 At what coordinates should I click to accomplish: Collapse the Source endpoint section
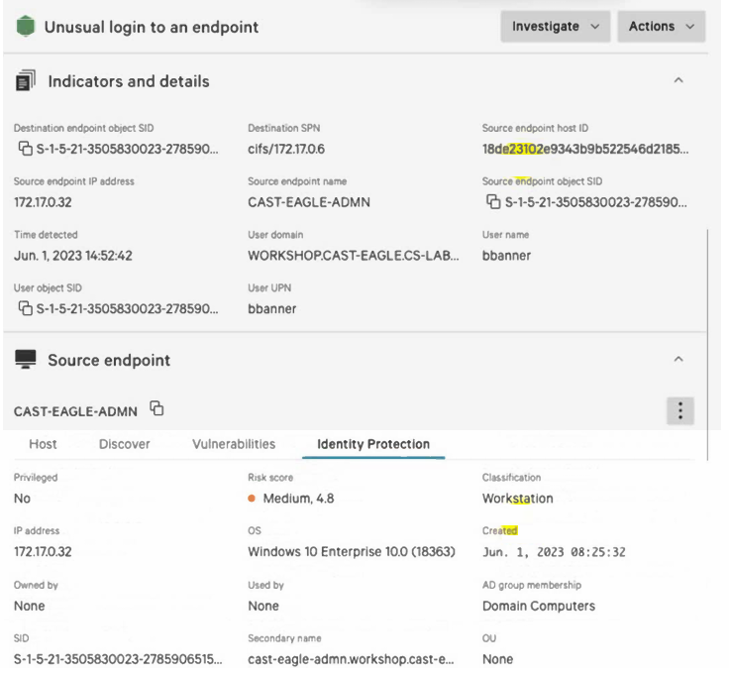pos(678,359)
